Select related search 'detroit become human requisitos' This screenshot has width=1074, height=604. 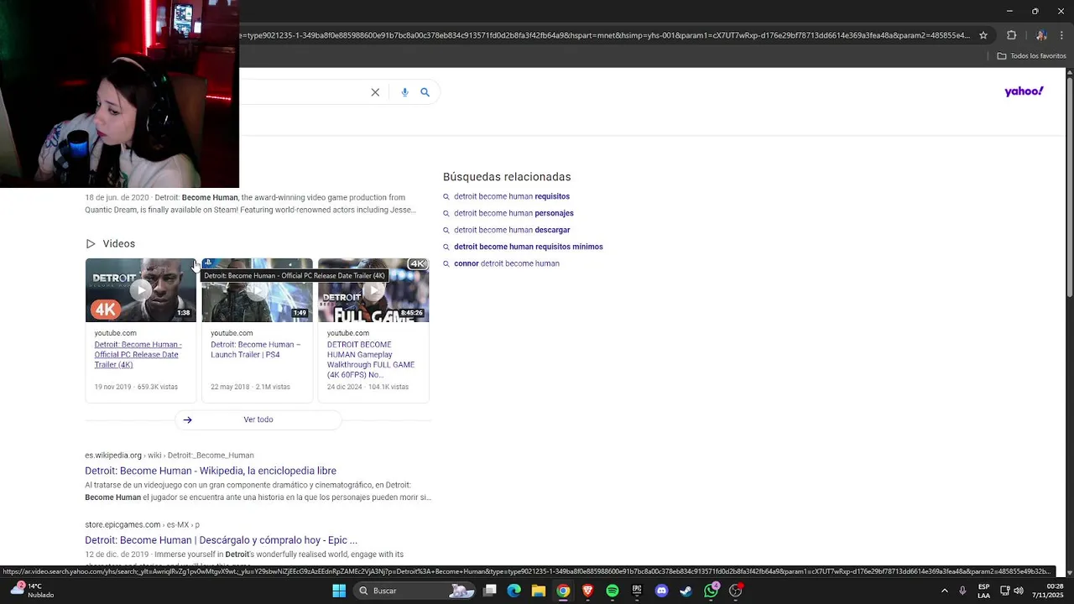(x=512, y=196)
